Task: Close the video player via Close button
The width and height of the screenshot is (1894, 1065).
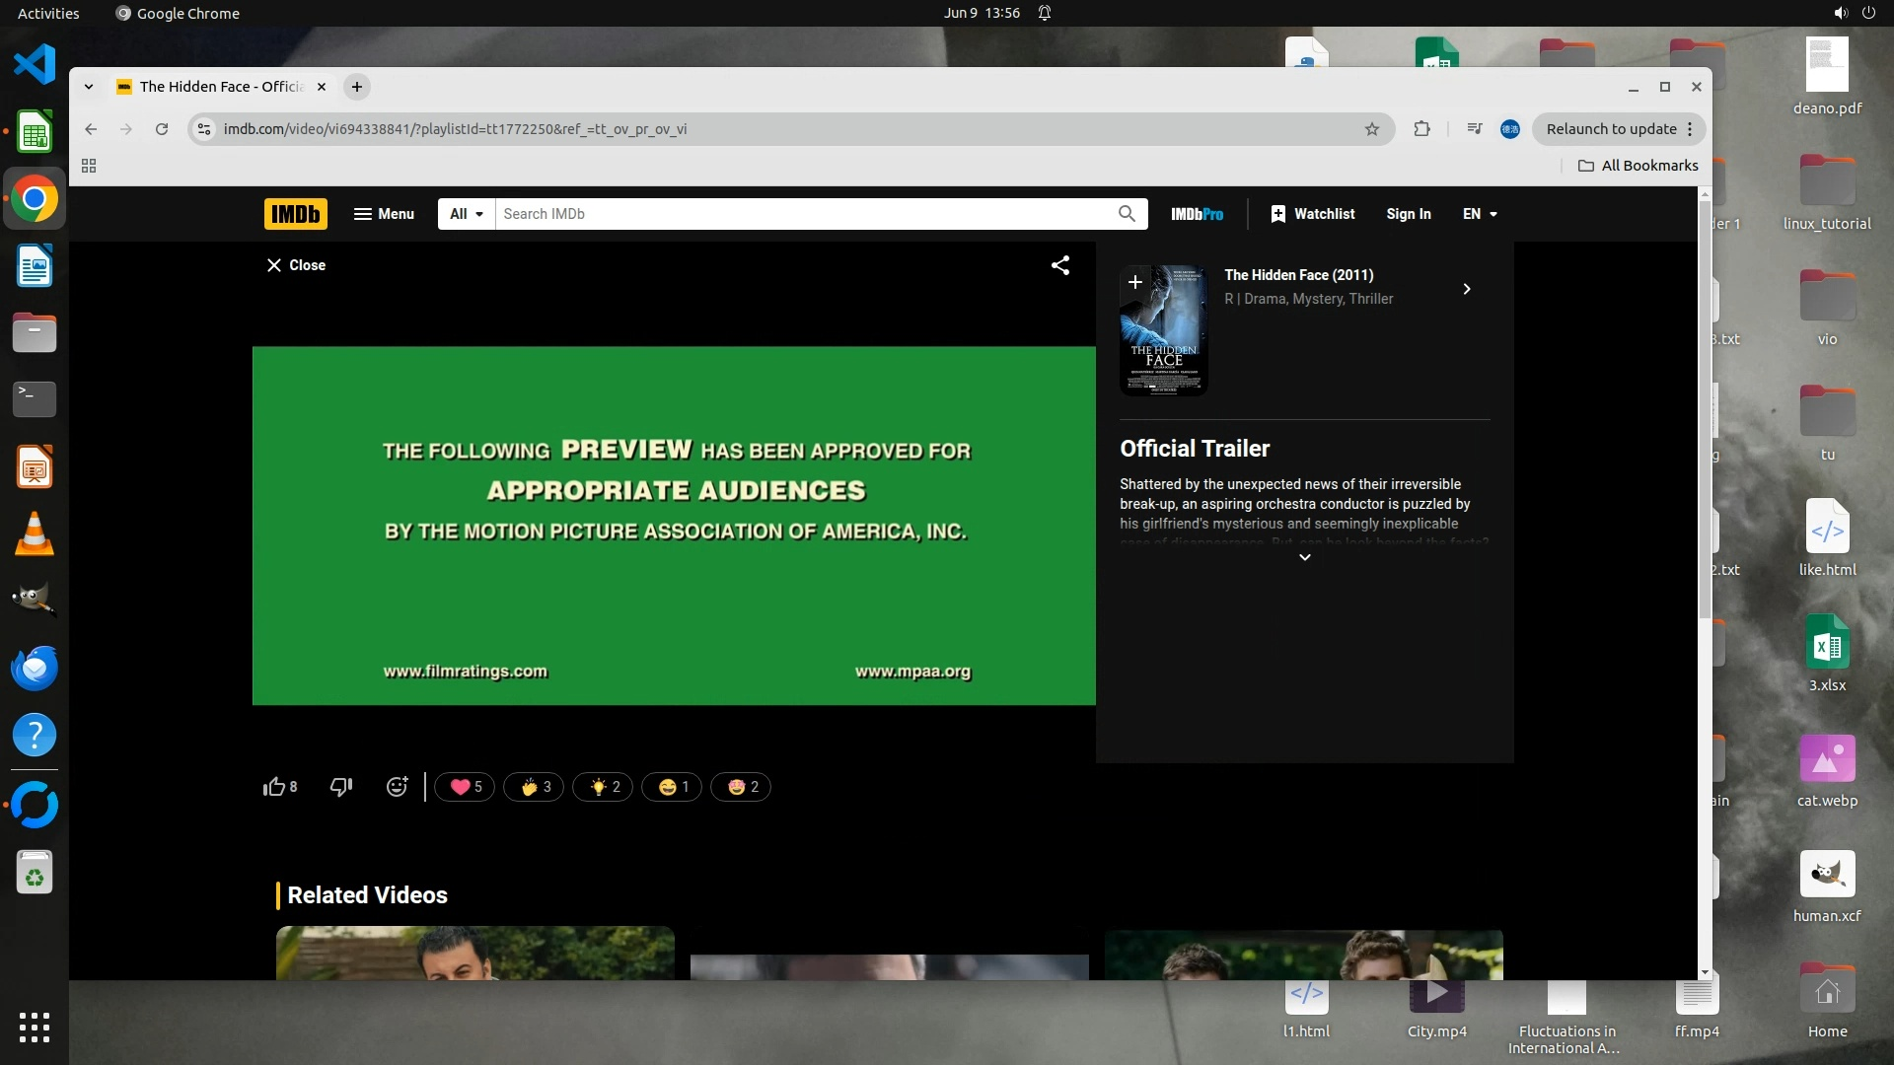Action: (296, 265)
